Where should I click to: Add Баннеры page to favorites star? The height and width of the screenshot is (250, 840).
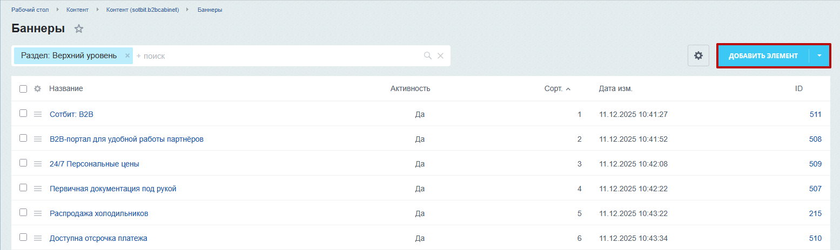point(79,29)
